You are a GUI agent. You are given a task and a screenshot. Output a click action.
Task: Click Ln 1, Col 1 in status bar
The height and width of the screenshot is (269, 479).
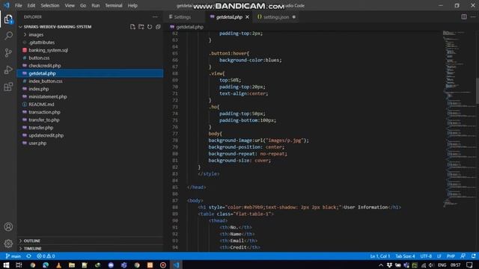(x=380, y=256)
